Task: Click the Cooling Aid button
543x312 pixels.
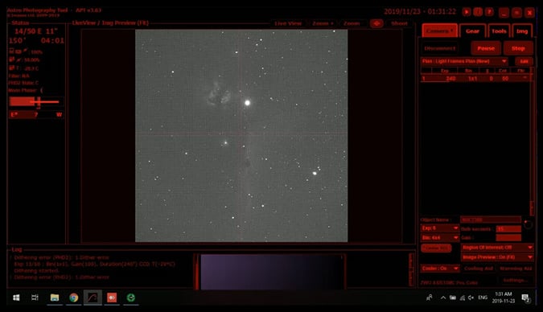Action: (478, 269)
